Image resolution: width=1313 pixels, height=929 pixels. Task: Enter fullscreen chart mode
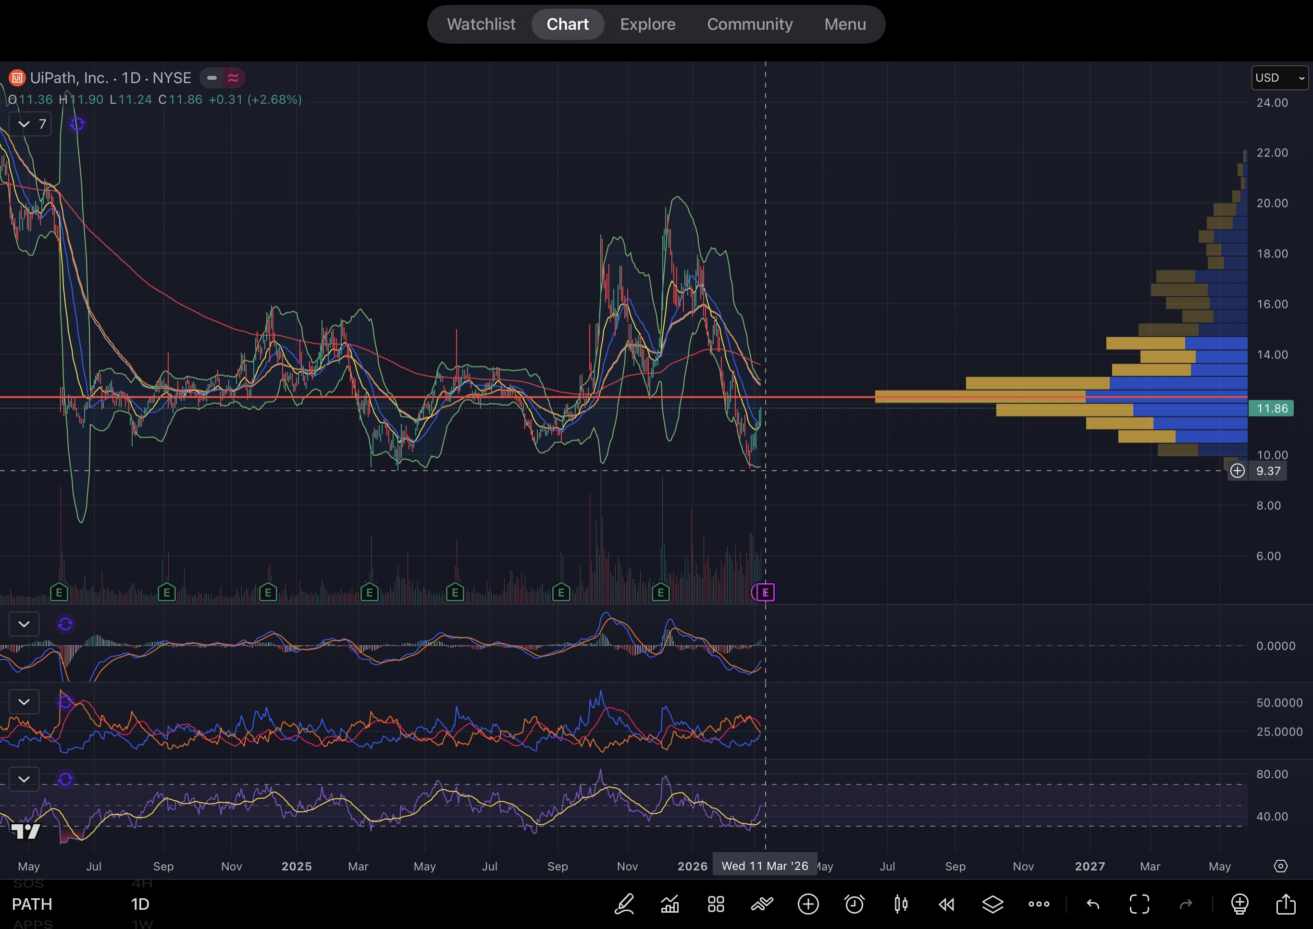tap(1139, 904)
